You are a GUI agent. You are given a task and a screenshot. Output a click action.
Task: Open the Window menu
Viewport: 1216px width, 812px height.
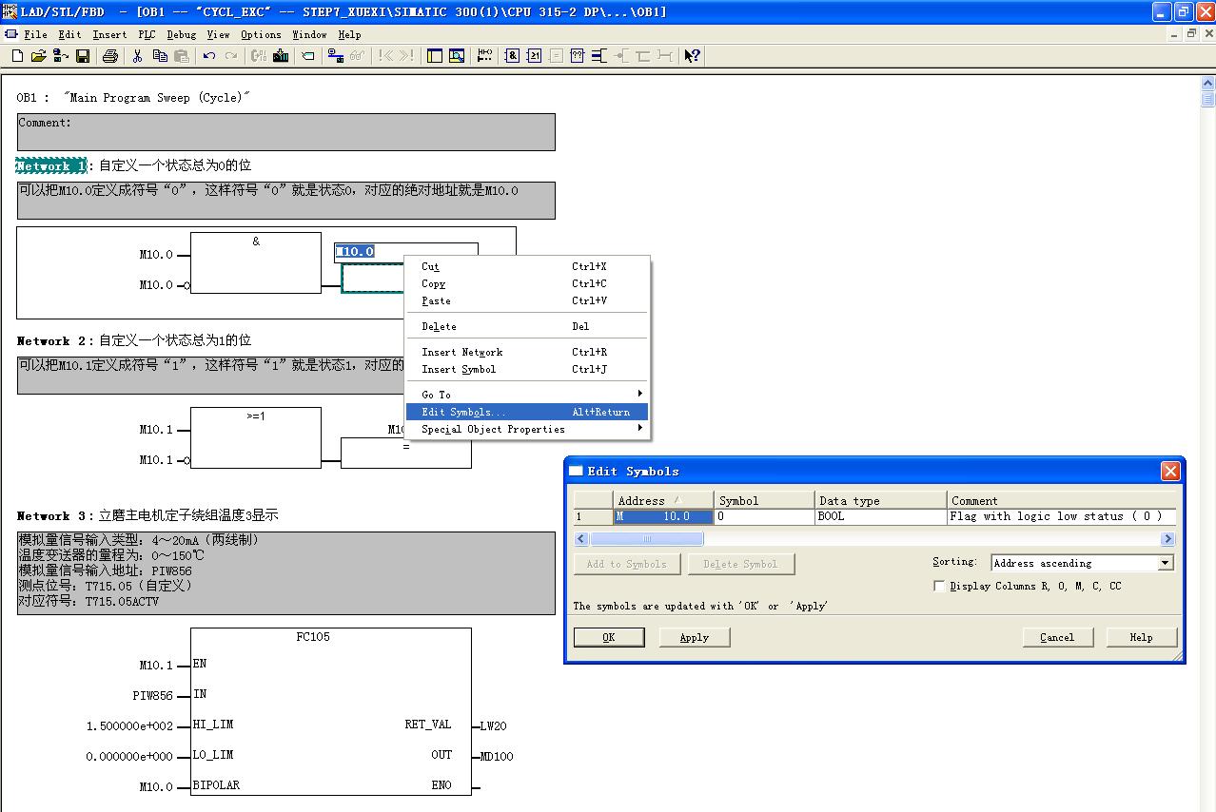coord(309,34)
